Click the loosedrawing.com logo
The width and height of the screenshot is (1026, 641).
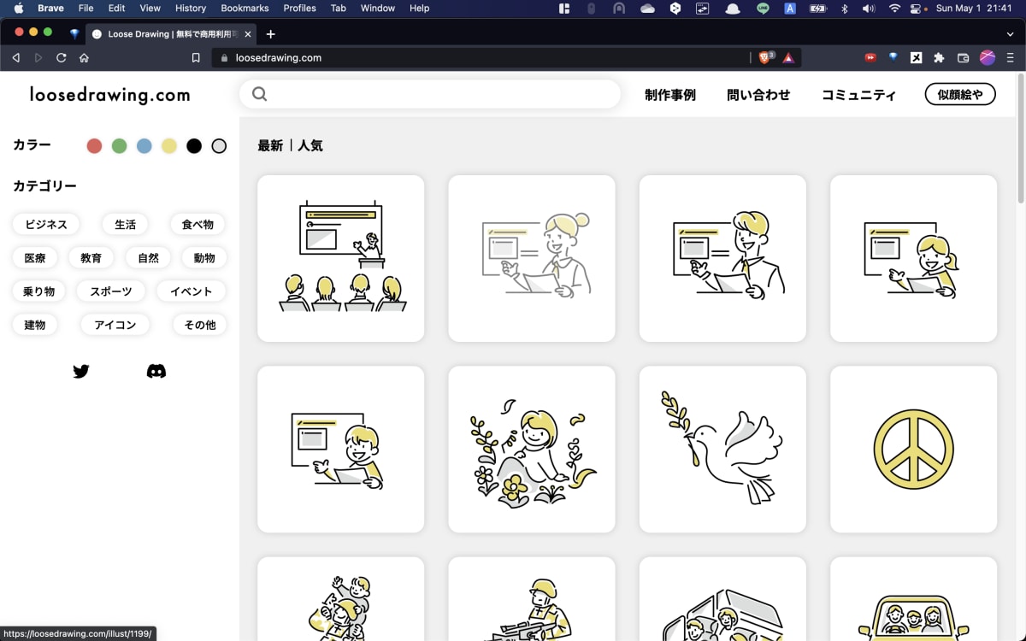coord(109,95)
